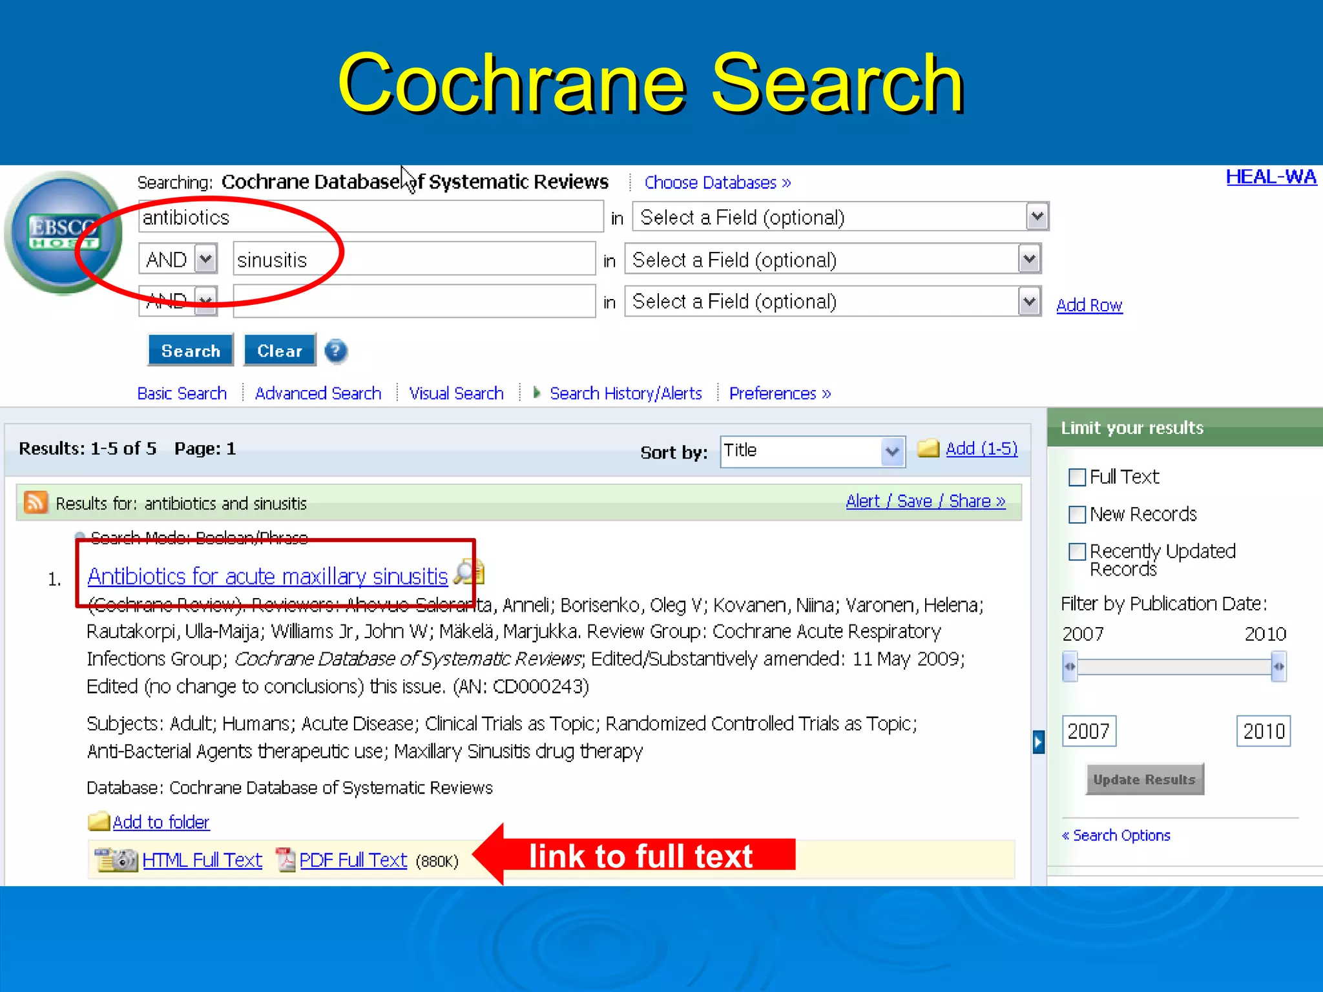Image resolution: width=1323 pixels, height=992 pixels.
Task: Click the antibiotics search field
Action: (371, 217)
